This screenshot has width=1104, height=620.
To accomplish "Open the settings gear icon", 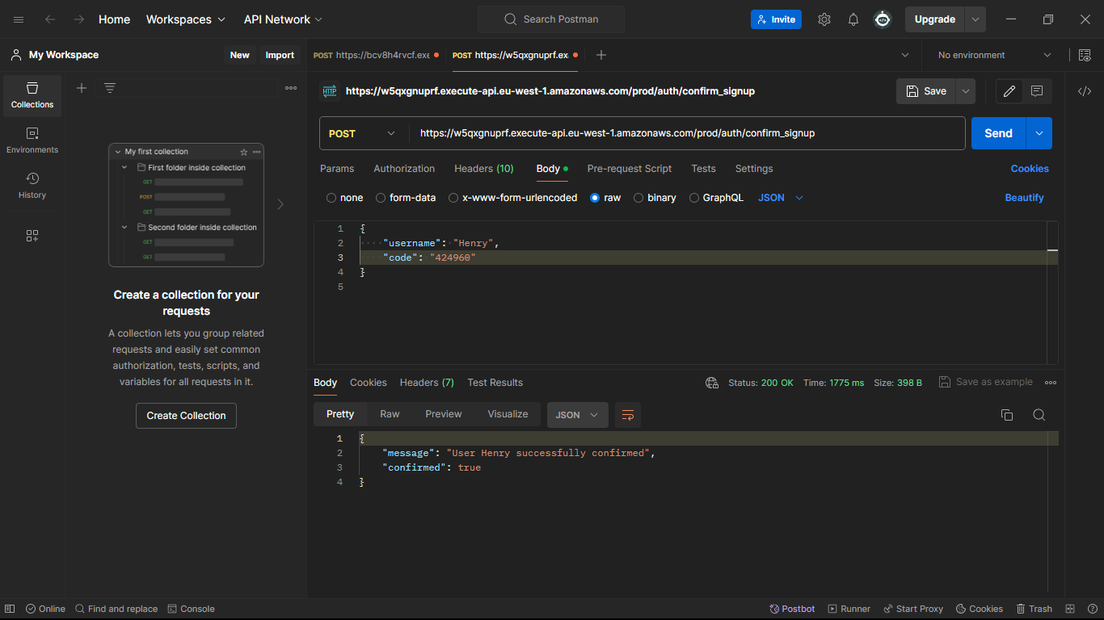I will pyautogui.click(x=824, y=19).
